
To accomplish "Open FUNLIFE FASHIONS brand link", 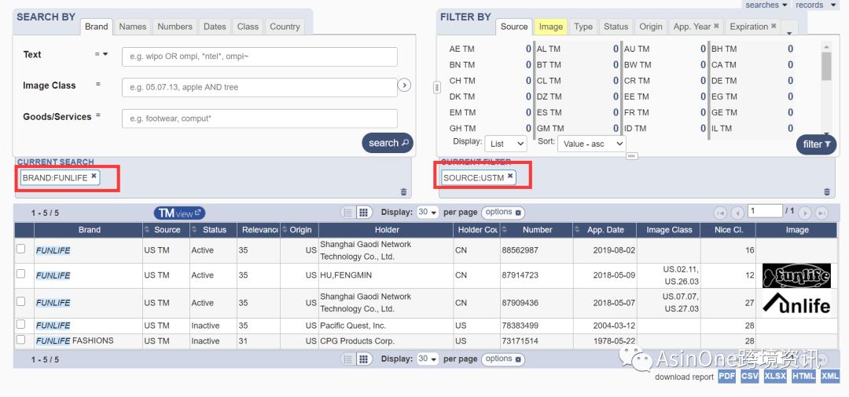I will (x=75, y=341).
